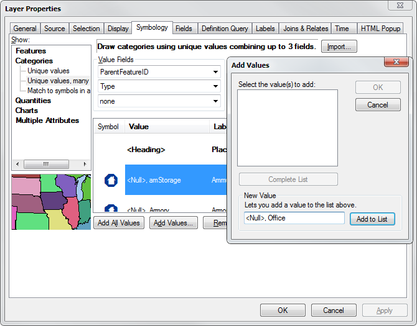417x326 pixels.
Task: Click the Import button
Action: 339,47
